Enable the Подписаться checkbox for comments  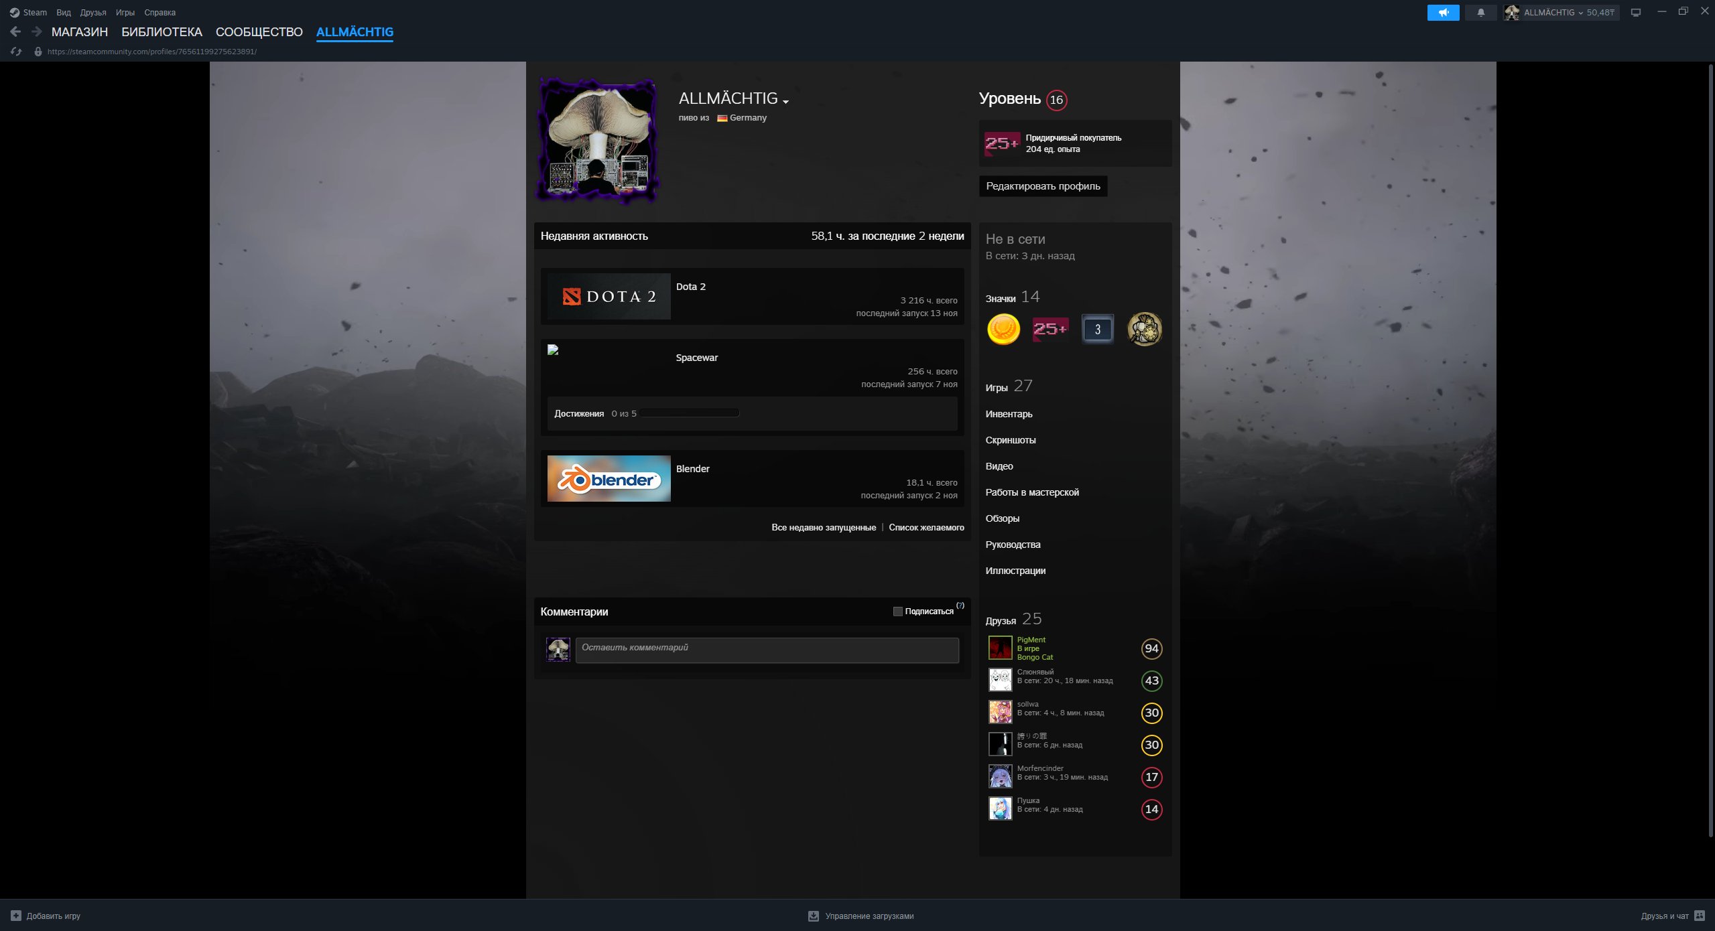(897, 612)
